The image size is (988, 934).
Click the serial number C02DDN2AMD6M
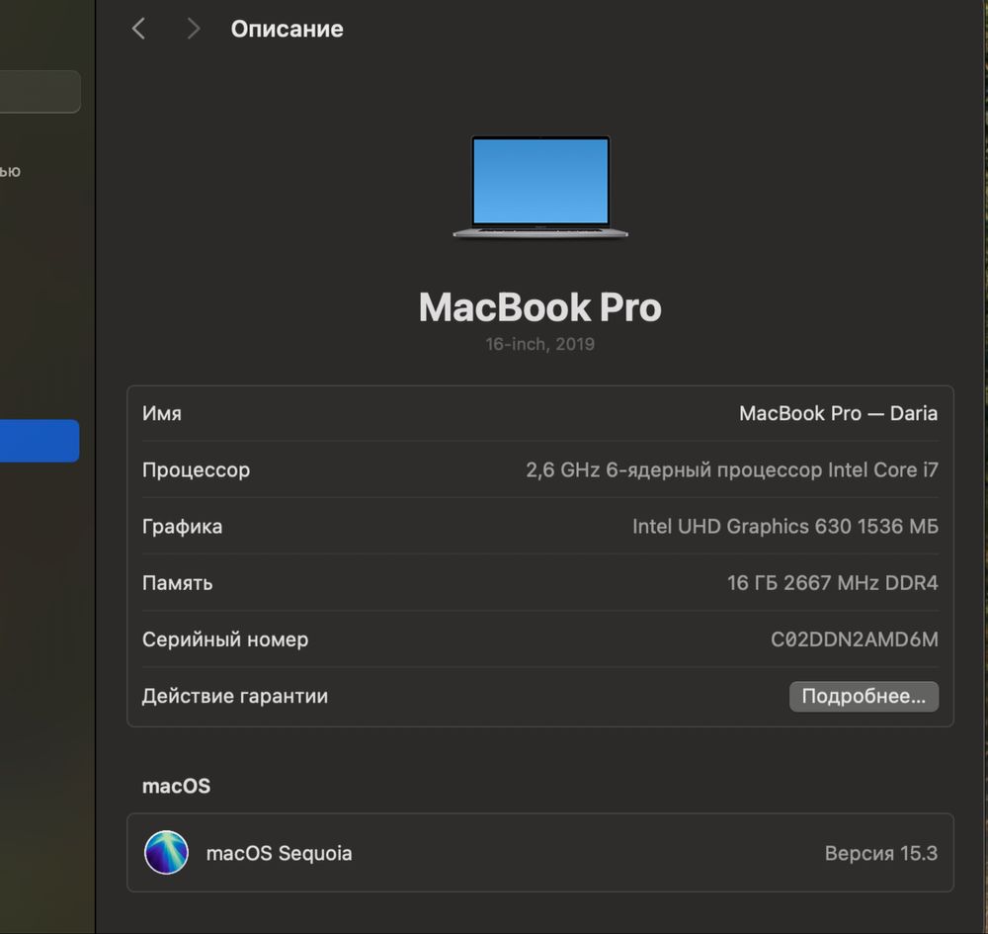point(855,639)
